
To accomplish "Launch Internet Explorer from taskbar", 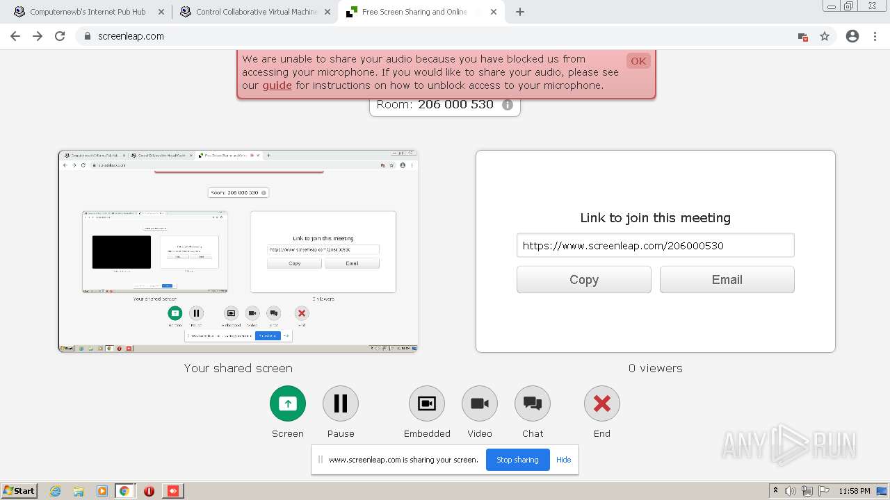I will [56, 491].
